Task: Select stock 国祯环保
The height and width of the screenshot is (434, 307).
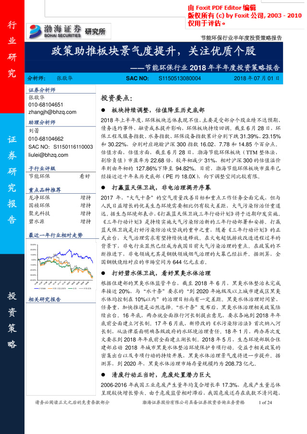Action: coord(39,206)
